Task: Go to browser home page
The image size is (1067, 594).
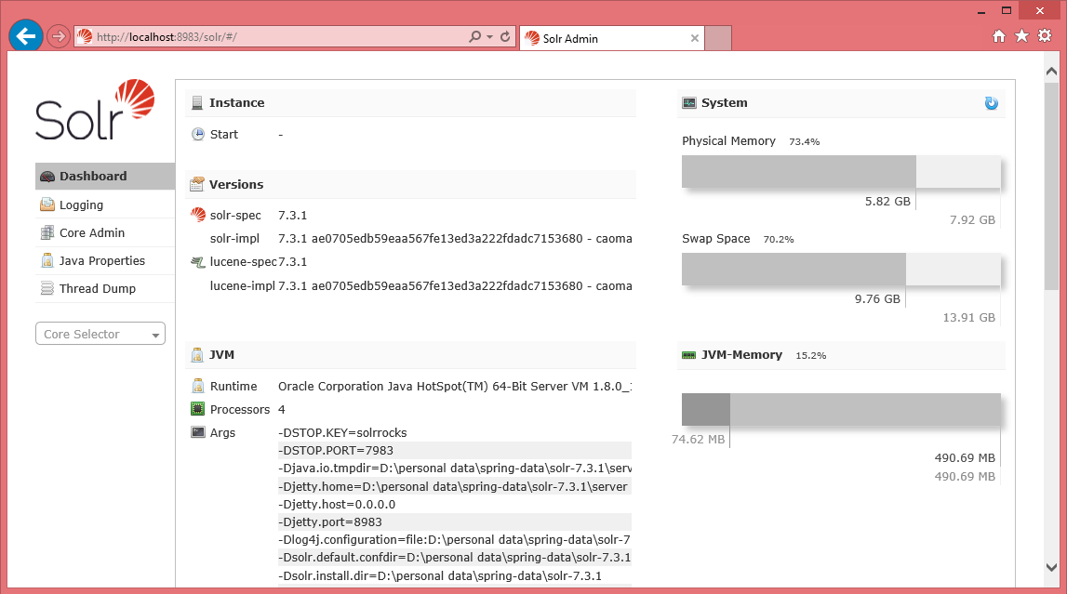Action: (999, 36)
